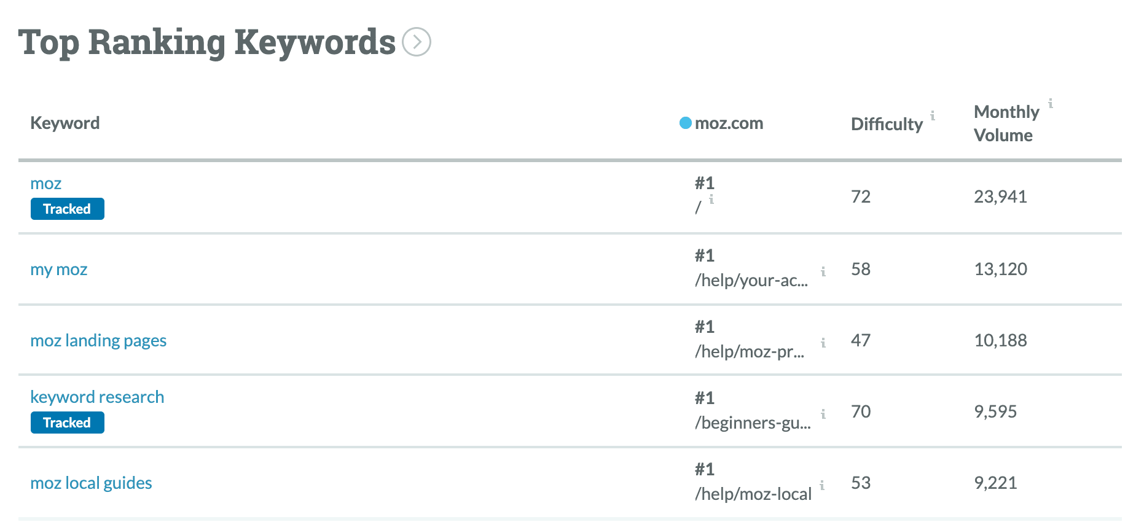Click the moz.com column header
1144x522 pixels.
point(729,123)
